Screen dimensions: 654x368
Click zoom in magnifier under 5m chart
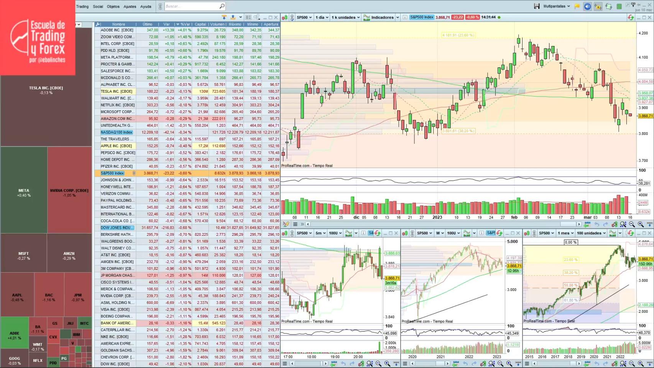point(387,363)
